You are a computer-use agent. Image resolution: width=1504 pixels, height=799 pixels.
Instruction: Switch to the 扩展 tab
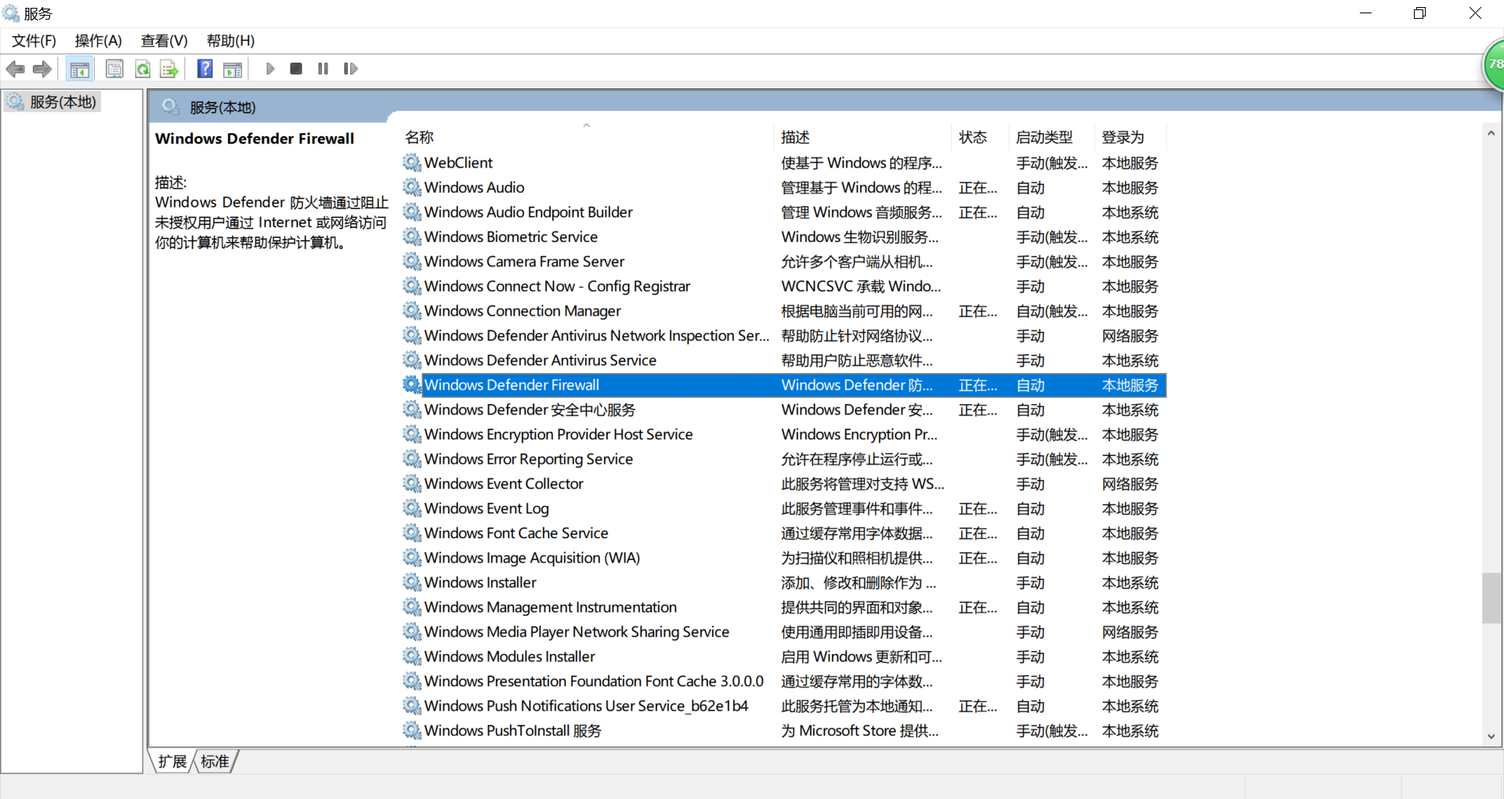pyautogui.click(x=172, y=761)
